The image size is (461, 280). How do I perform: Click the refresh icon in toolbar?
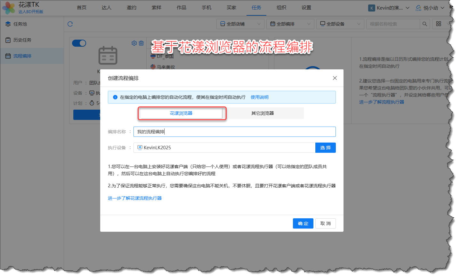[70, 24]
